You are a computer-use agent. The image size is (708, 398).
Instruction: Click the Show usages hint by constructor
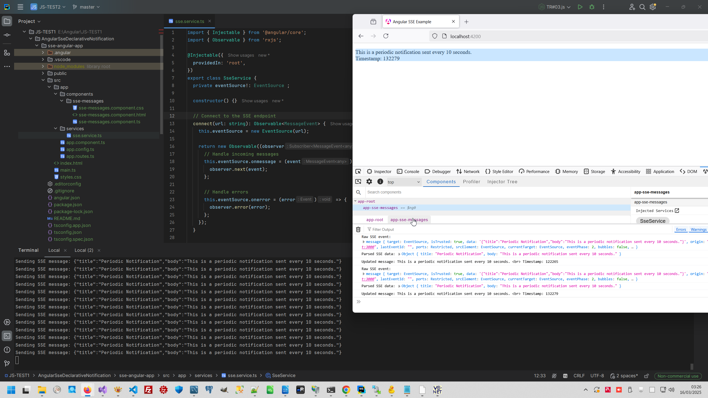pos(254,101)
